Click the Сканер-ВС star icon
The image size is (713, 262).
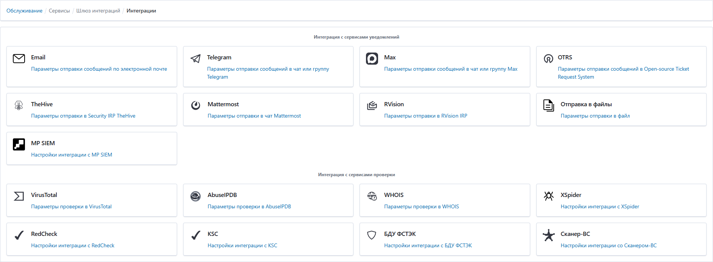[549, 235]
